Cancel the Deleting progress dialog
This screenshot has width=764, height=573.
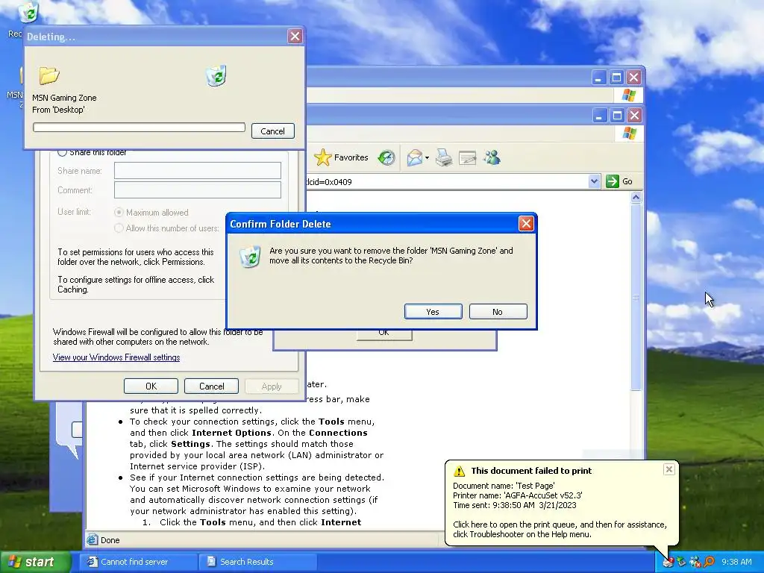coord(272,131)
